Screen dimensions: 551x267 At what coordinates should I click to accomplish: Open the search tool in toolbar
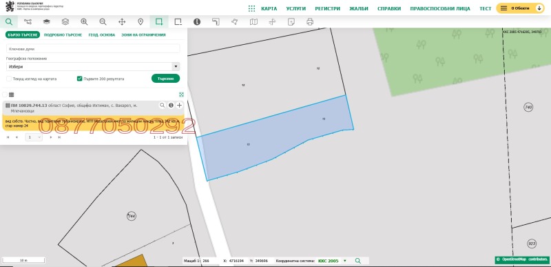(9, 22)
